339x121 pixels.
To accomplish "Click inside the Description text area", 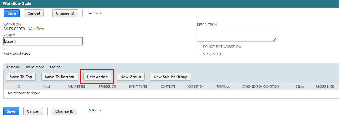I will click(236, 34).
